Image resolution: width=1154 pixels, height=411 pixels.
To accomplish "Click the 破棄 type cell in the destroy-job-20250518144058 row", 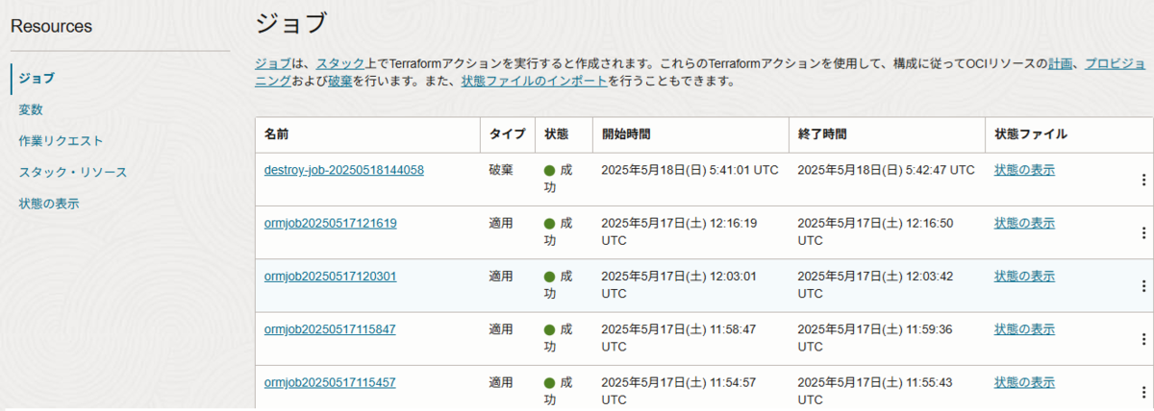I will [501, 170].
